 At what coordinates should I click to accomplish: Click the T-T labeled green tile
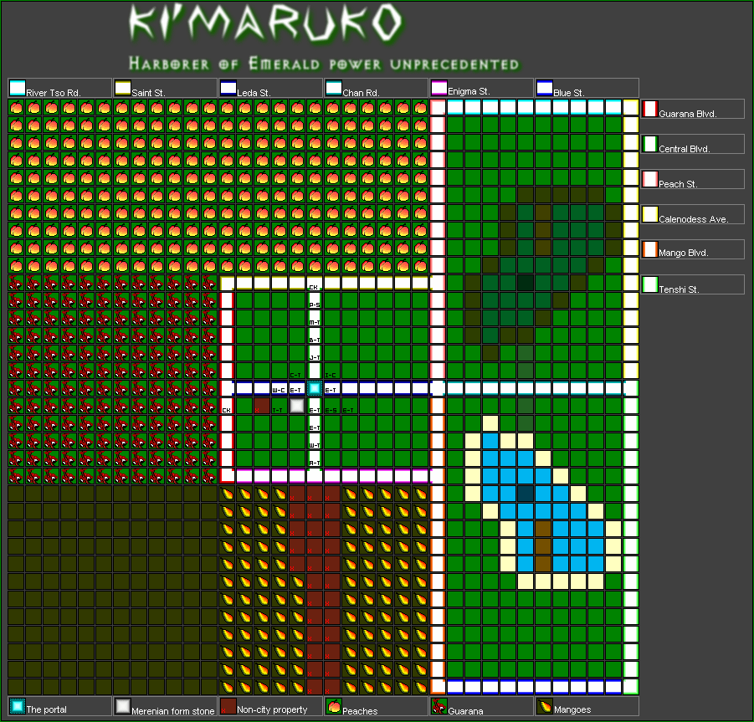[x=280, y=406]
